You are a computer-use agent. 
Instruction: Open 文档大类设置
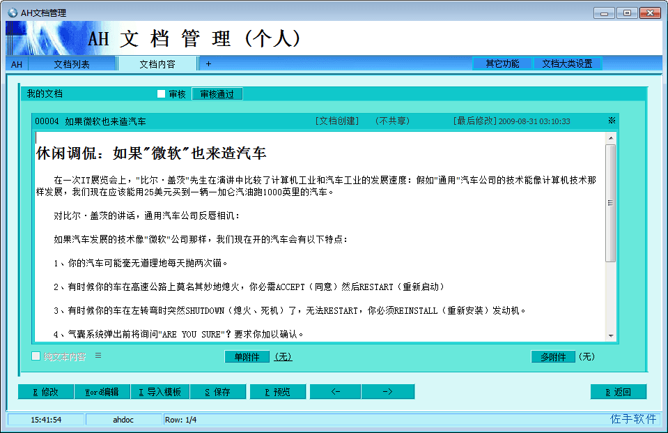567,63
